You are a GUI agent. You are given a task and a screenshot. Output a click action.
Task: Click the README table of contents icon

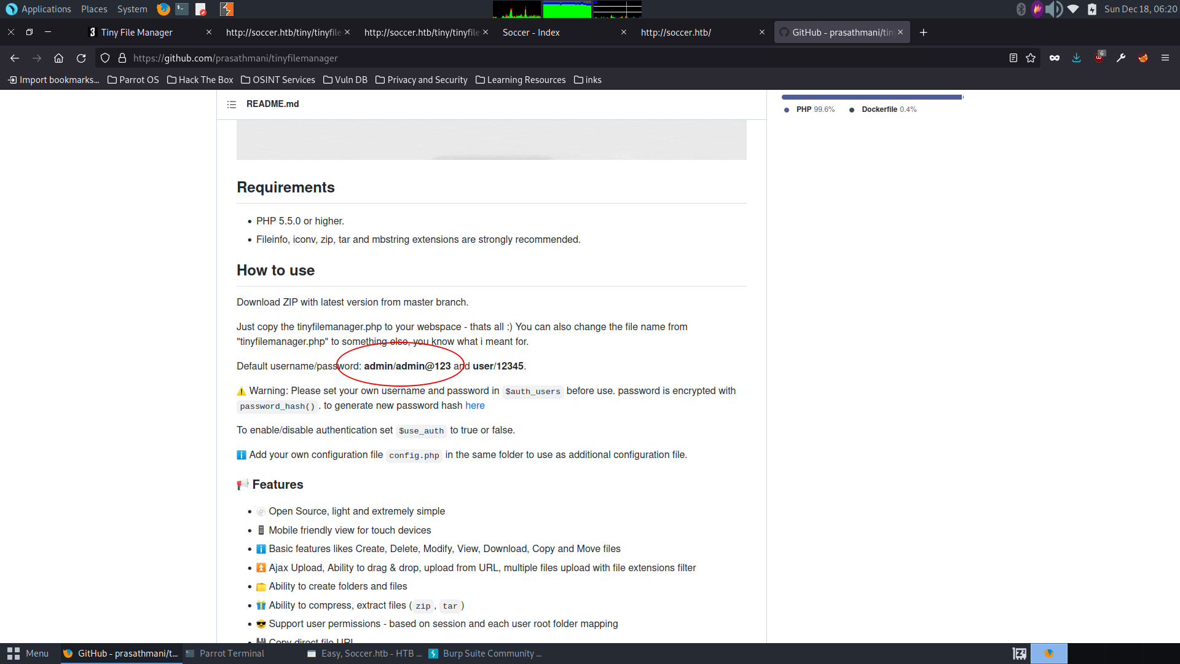[x=232, y=105]
